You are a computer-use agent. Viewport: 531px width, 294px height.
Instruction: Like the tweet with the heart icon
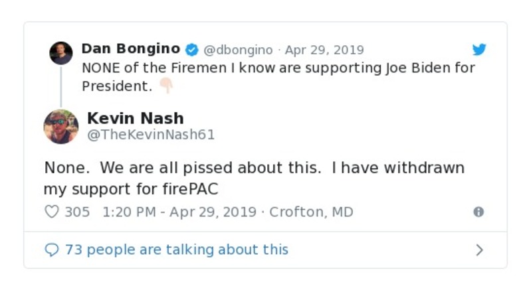point(52,212)
